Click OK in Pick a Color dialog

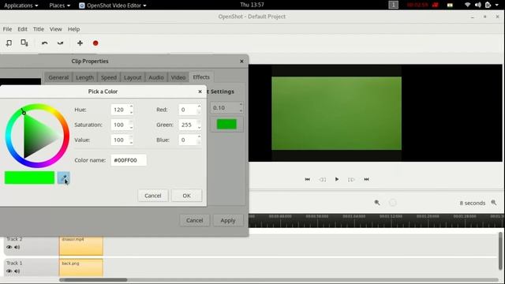(187, 196)
